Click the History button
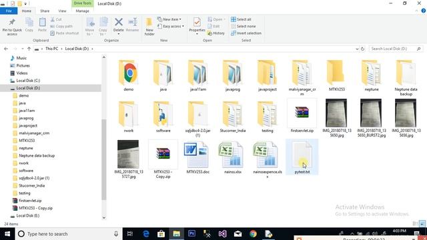 click(216, 33)
